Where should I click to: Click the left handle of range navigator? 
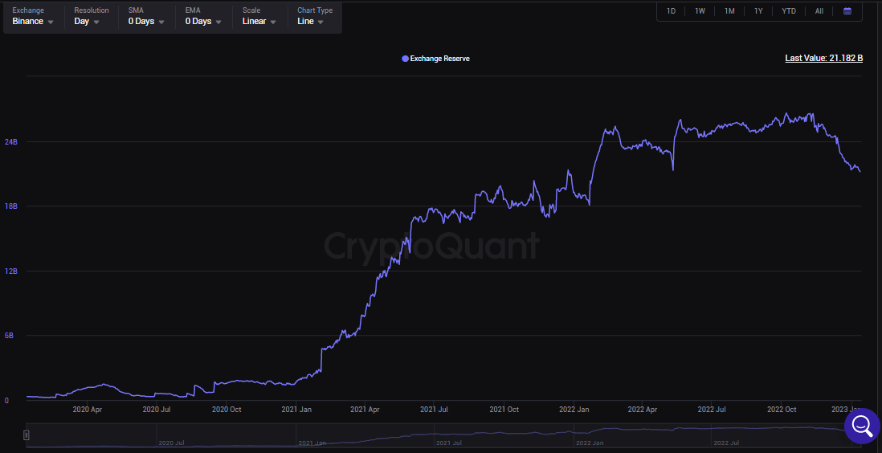tap(27, 435)
